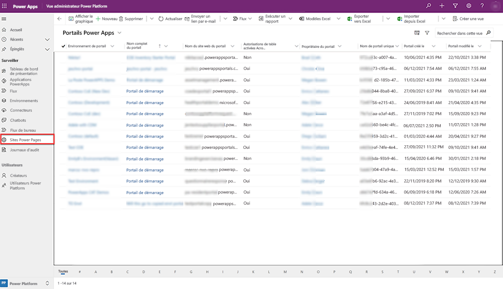Open the edit columns icon beside the filter
Screen dimensions: 503x289
pyautogui.click(x=416, y=33)
